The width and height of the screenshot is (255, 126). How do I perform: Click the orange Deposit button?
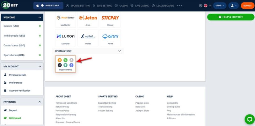(x=248, y=6)
